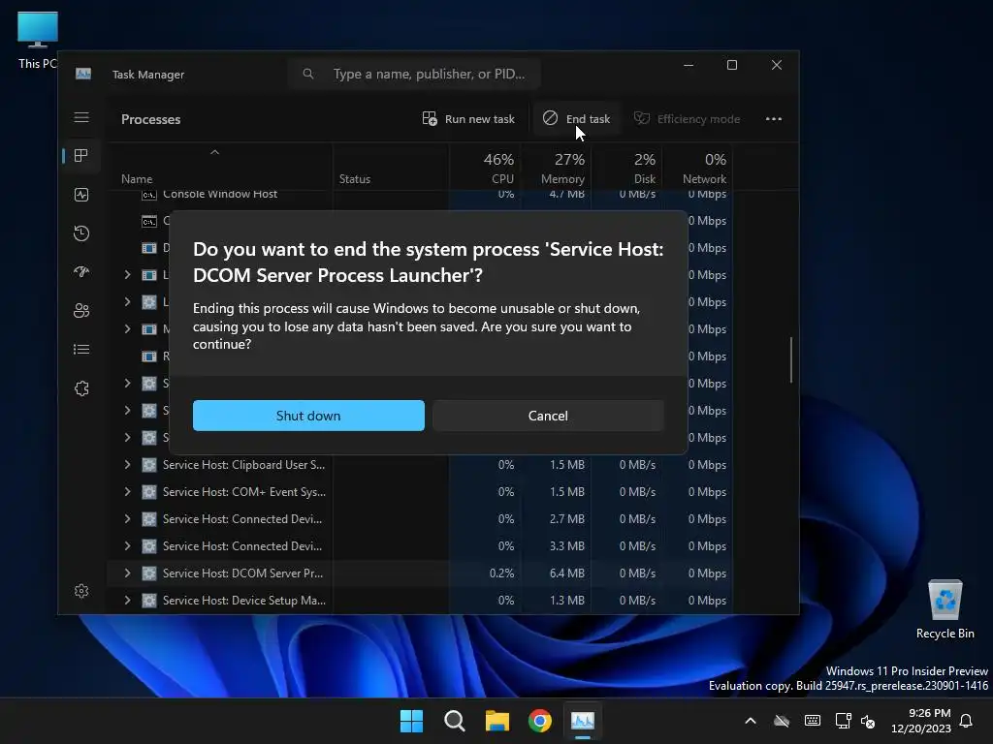993x744 pixels.
Task: Select Service Host: Device Setup Ma... process
Action: pos(243,601)
